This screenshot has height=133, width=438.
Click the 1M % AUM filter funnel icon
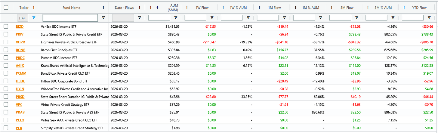320,18
